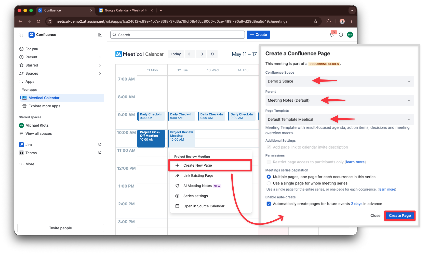Open the Confluence app switcher grid icon
This screenshot has height=254, width=428.
pos(21,35)
